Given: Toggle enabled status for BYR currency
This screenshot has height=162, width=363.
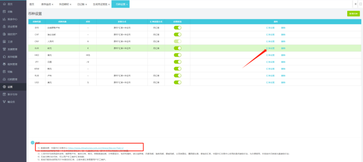Looking at the screenshot, I should point(178,28).
